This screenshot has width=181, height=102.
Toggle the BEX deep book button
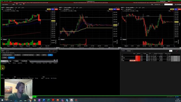[x=38, y=55]
